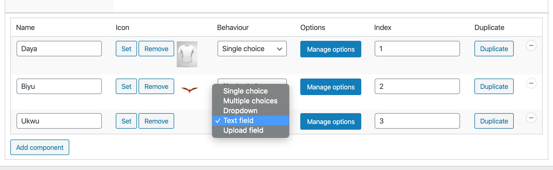Select Multiple choices in the open list
The image size is (553, 170).
250,101
